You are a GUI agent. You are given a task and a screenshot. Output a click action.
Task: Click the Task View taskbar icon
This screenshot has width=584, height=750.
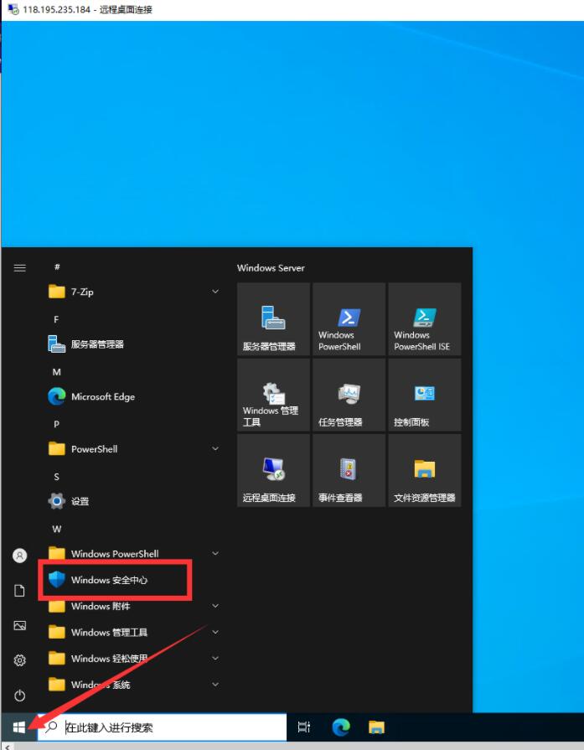(x=304, y=727)
